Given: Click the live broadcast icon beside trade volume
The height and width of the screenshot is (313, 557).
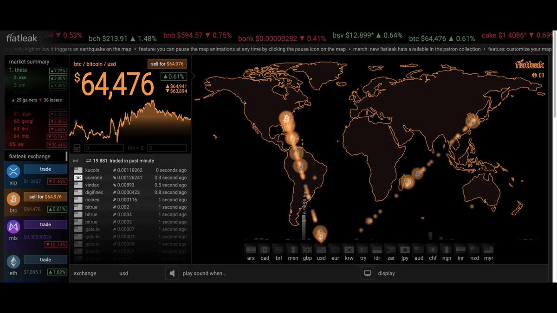Looking at the screenshot, I should coord(76,160).
